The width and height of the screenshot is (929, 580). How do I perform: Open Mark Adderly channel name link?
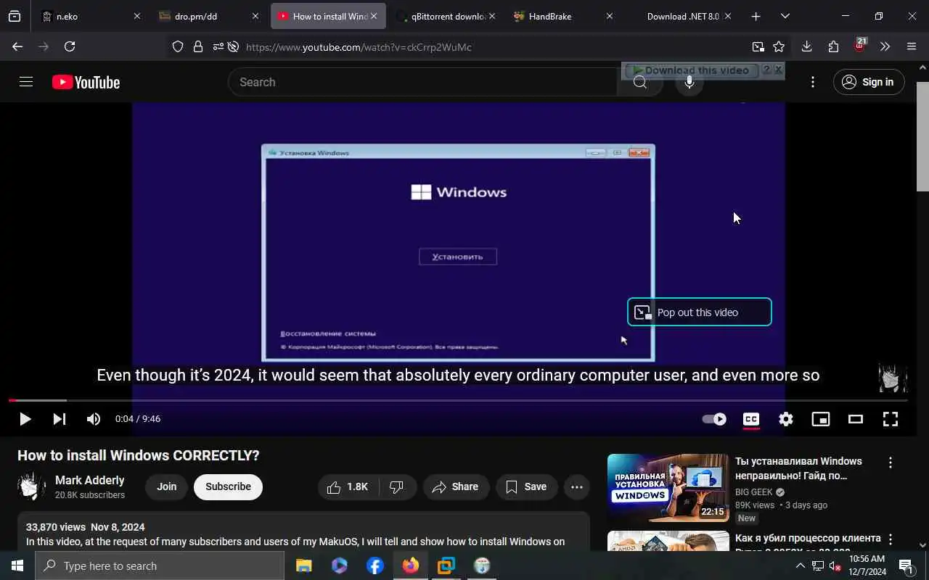[x=90, y=480]
